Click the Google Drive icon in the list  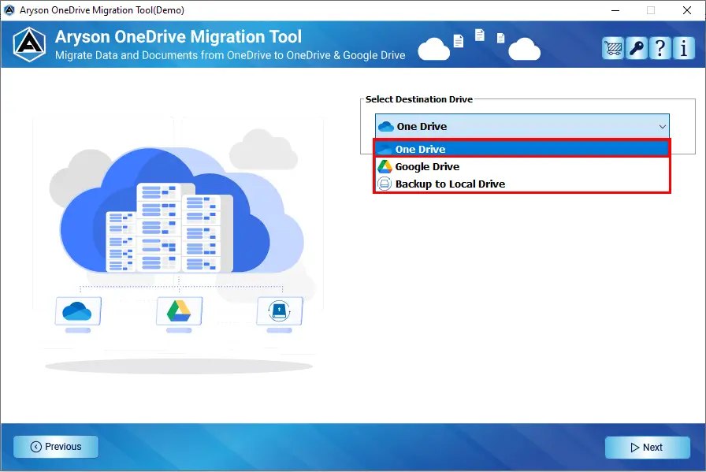click(385, 166)
